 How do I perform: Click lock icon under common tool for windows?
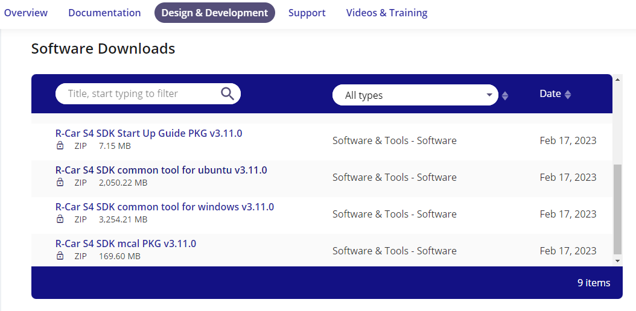pyautogui.click(x=60, y=219)
